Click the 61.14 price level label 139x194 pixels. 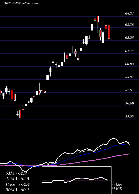tap(130, 51)
